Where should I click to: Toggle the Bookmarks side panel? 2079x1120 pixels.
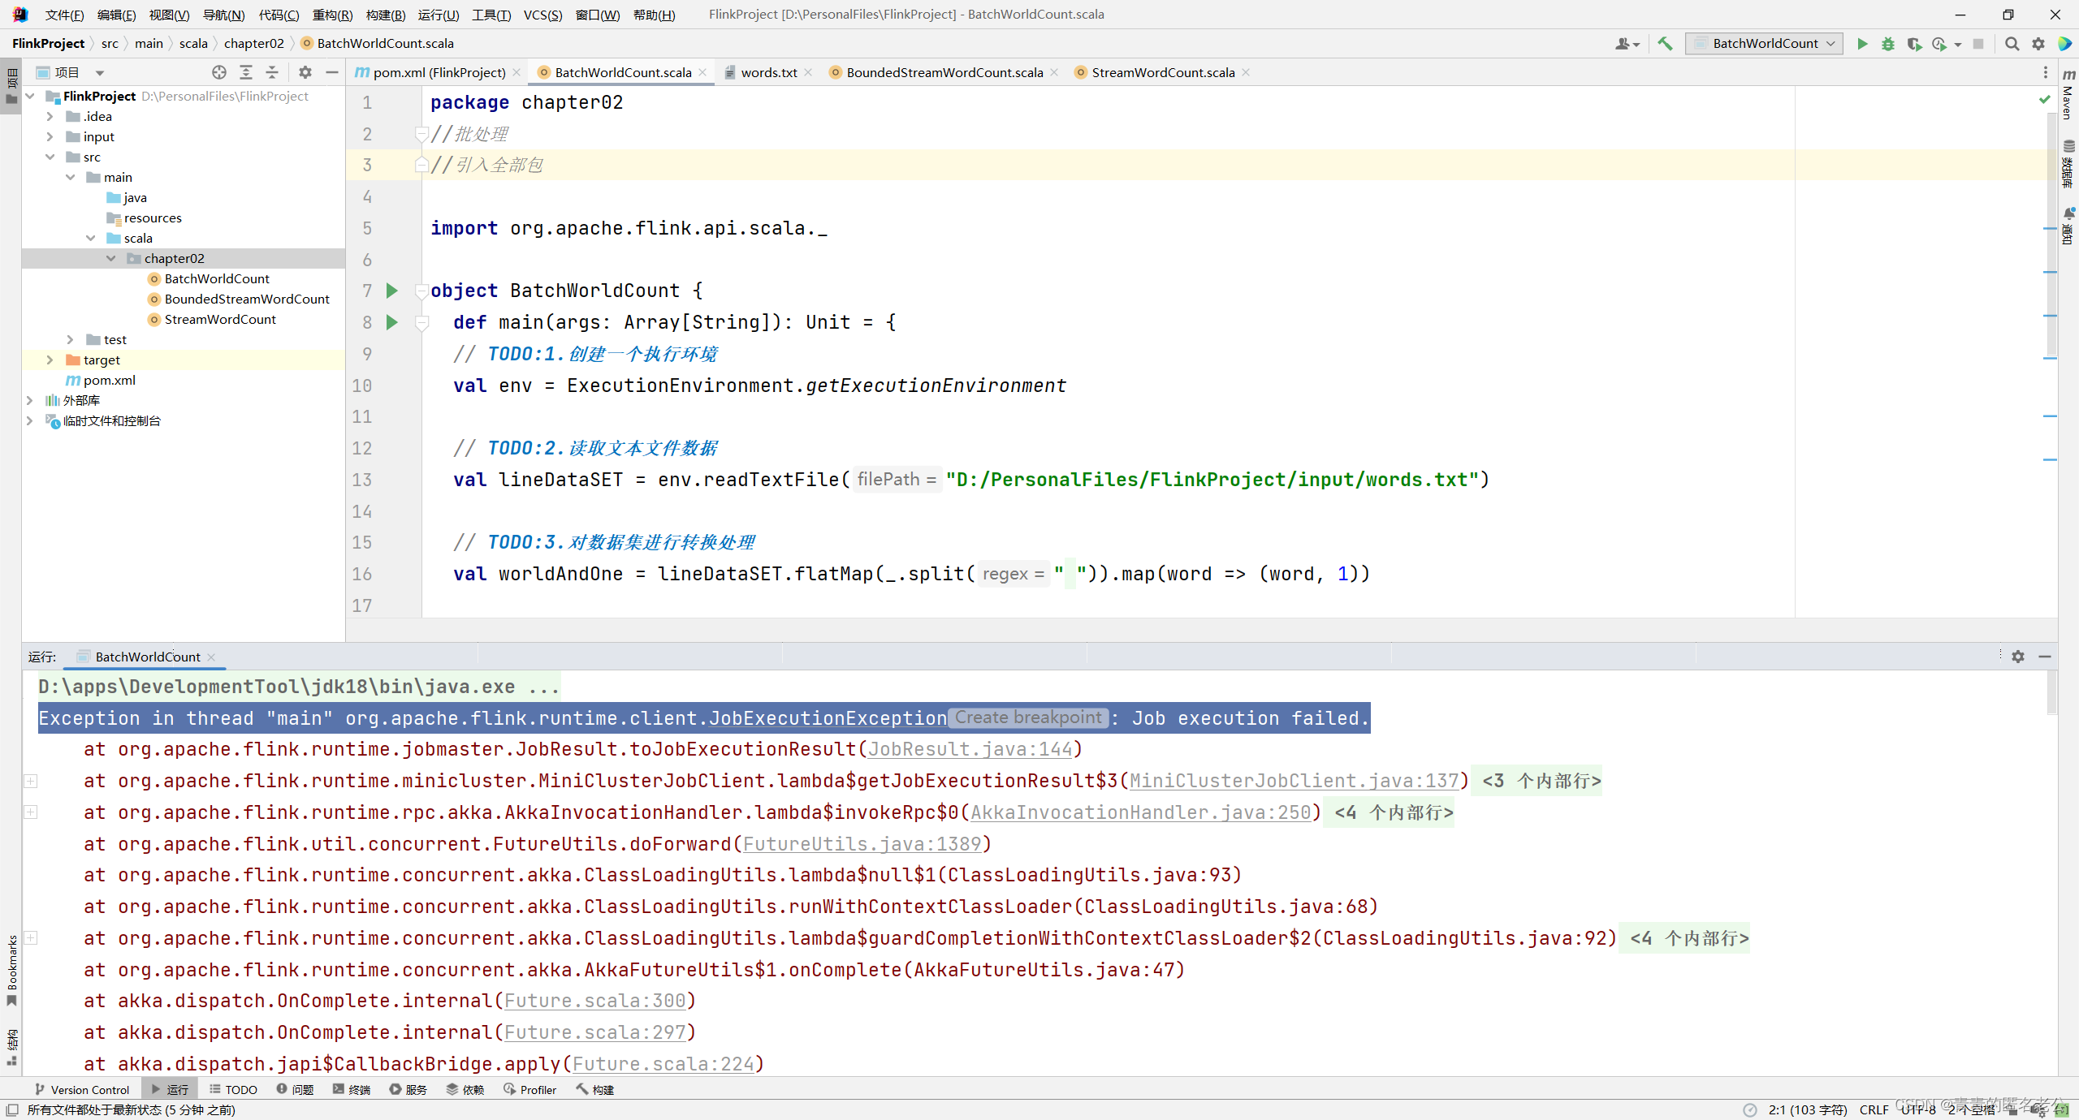coord(11,969)
